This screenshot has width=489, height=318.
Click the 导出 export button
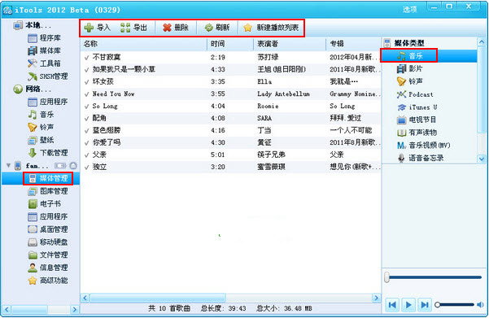(x=133, y=28)
